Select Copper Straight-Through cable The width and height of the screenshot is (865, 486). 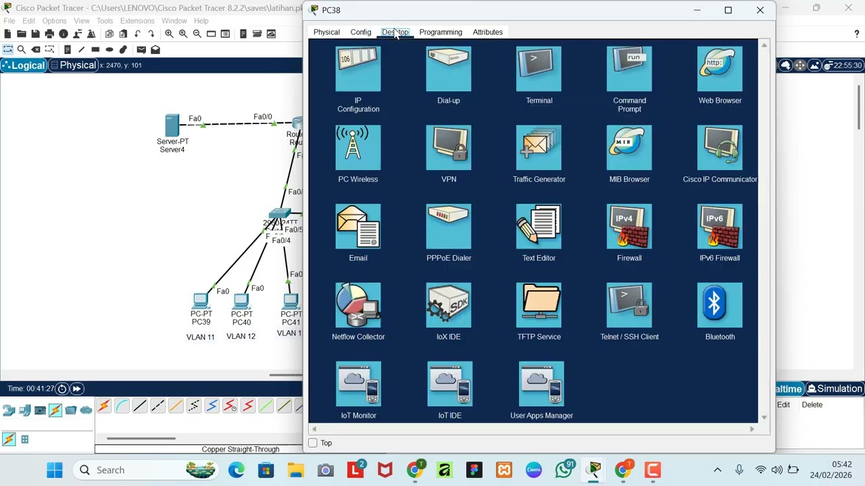tap(140, 406)
